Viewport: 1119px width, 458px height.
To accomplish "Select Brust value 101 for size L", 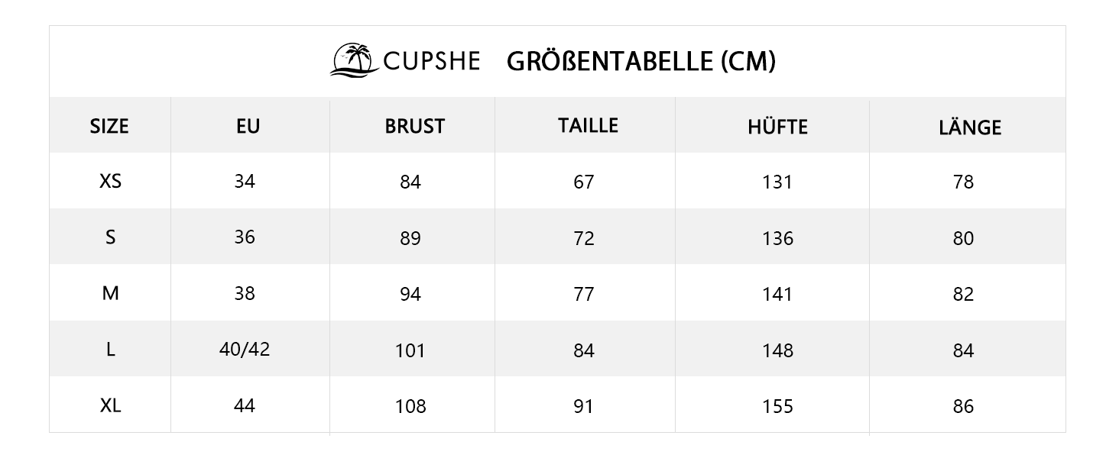I will 410,350.
